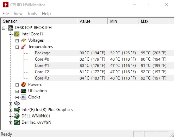Expand the Powers node
This screenshot has height=137, width=174.
17,85
